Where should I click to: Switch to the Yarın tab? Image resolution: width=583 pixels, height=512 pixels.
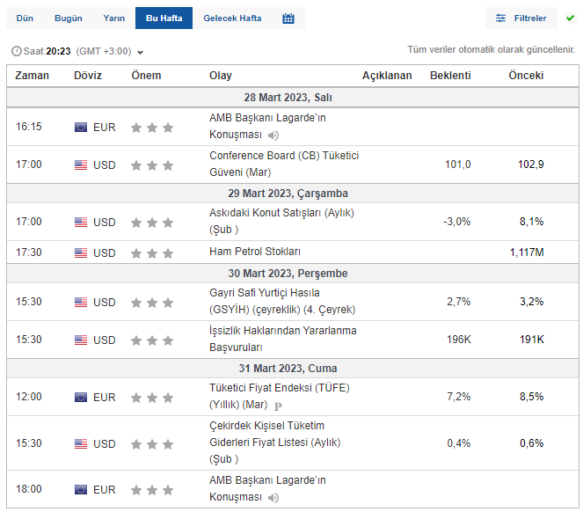click(x=113, y=18)
